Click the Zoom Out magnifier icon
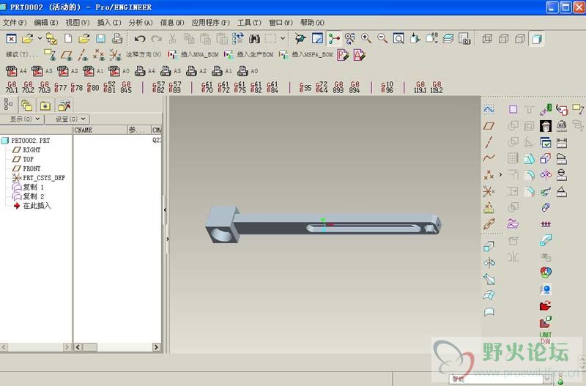Image resolution: width=586 pixels, height=386 pixels. [382, 39]
